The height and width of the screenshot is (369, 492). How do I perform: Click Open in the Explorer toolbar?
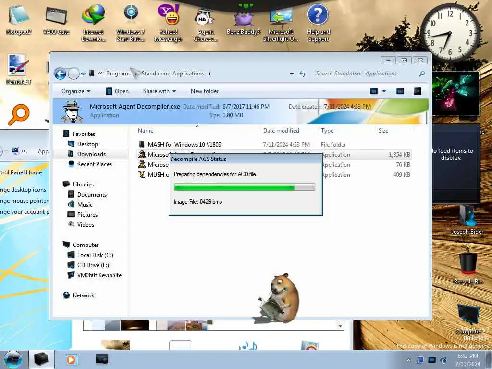(118, 91)
